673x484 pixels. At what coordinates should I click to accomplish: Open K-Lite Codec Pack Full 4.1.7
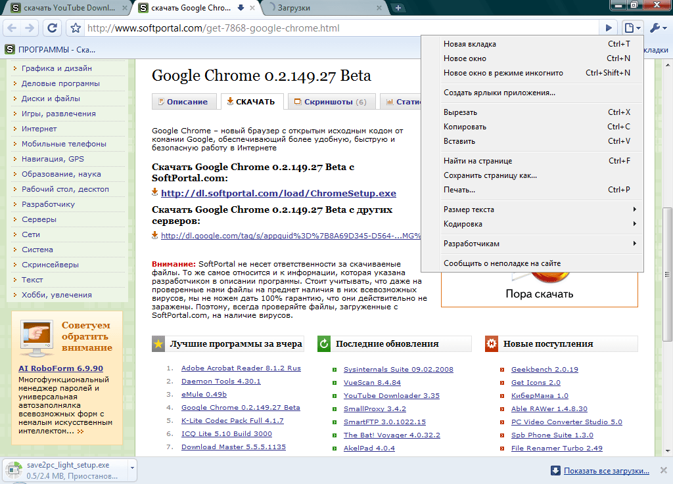232,420
